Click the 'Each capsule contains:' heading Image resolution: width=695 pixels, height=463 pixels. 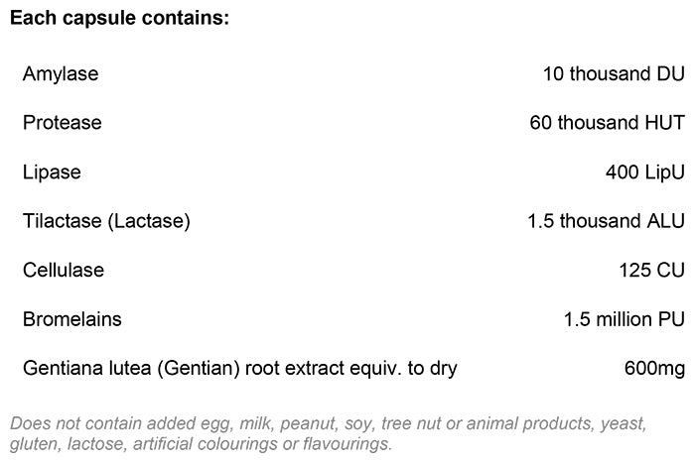(x=119, y=20)
